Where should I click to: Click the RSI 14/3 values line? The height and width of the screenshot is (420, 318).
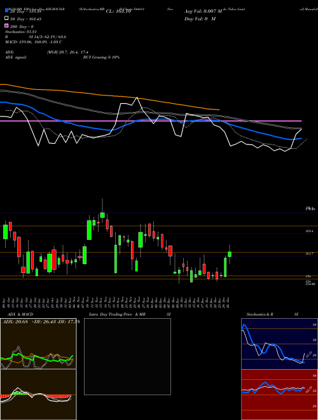36,37
